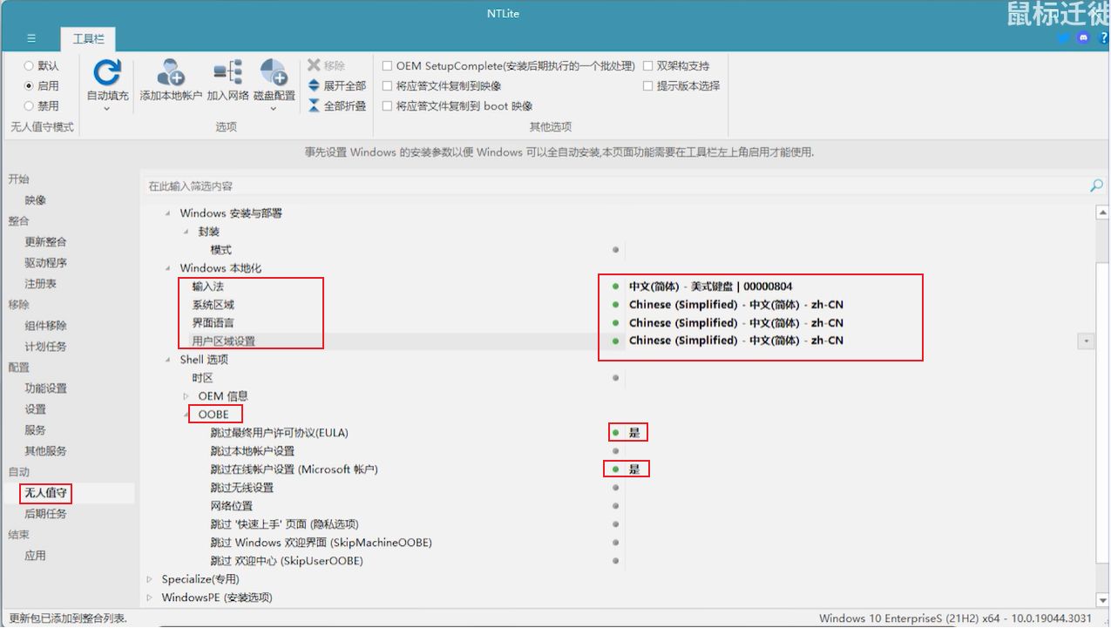The width and height of the screenshot is (1111, 628).
Task: Open the 磁盘配置 disk configuration icon
Action: pos(274,73)
